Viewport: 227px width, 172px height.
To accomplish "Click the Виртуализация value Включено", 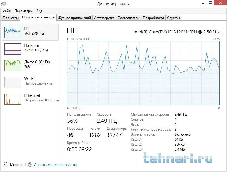I will tap(183, 134).
